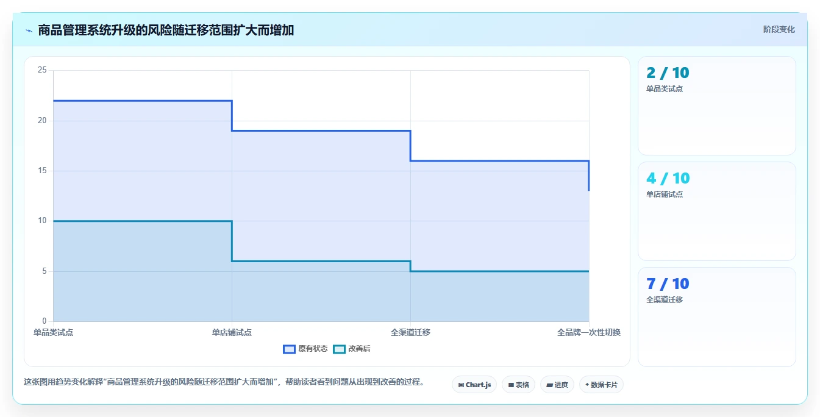Click the Chart.js chip icon

point(461,385)
